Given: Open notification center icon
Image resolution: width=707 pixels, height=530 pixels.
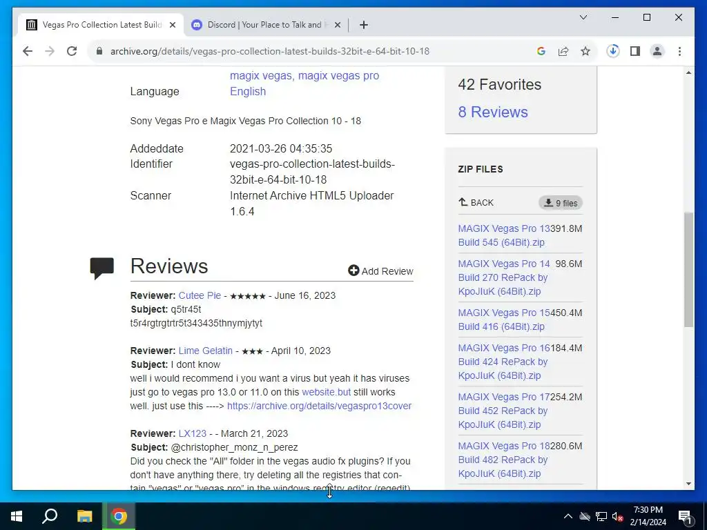Looking at the screenshot, I should click(685, 517).
